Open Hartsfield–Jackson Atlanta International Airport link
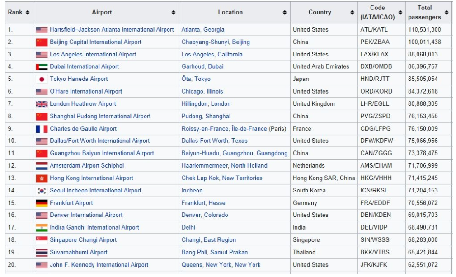This screenshot has height=277, width=456. (x=112, y=30)
